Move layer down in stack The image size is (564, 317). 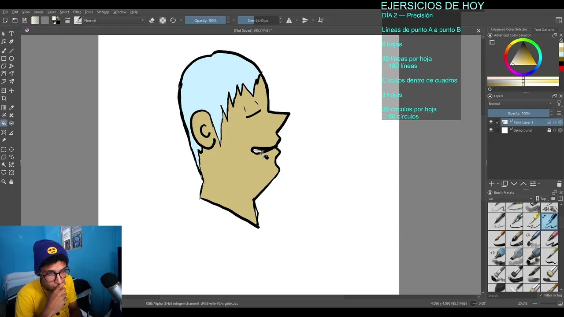pos(514,184)
